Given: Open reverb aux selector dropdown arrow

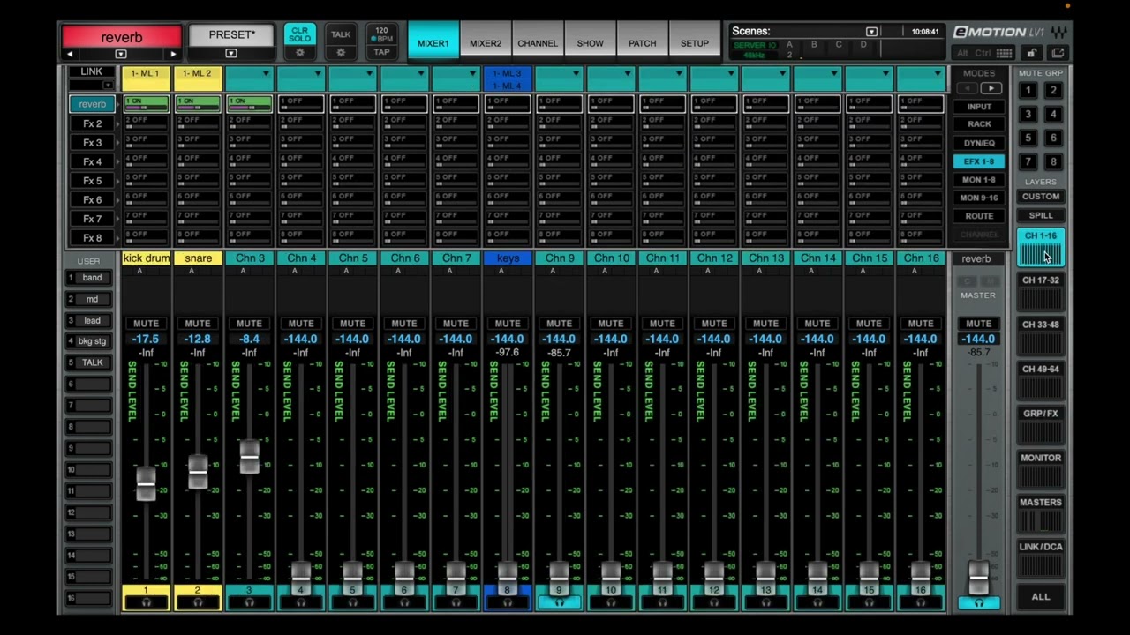Looking at the screenshot, I should click(121, 54).
